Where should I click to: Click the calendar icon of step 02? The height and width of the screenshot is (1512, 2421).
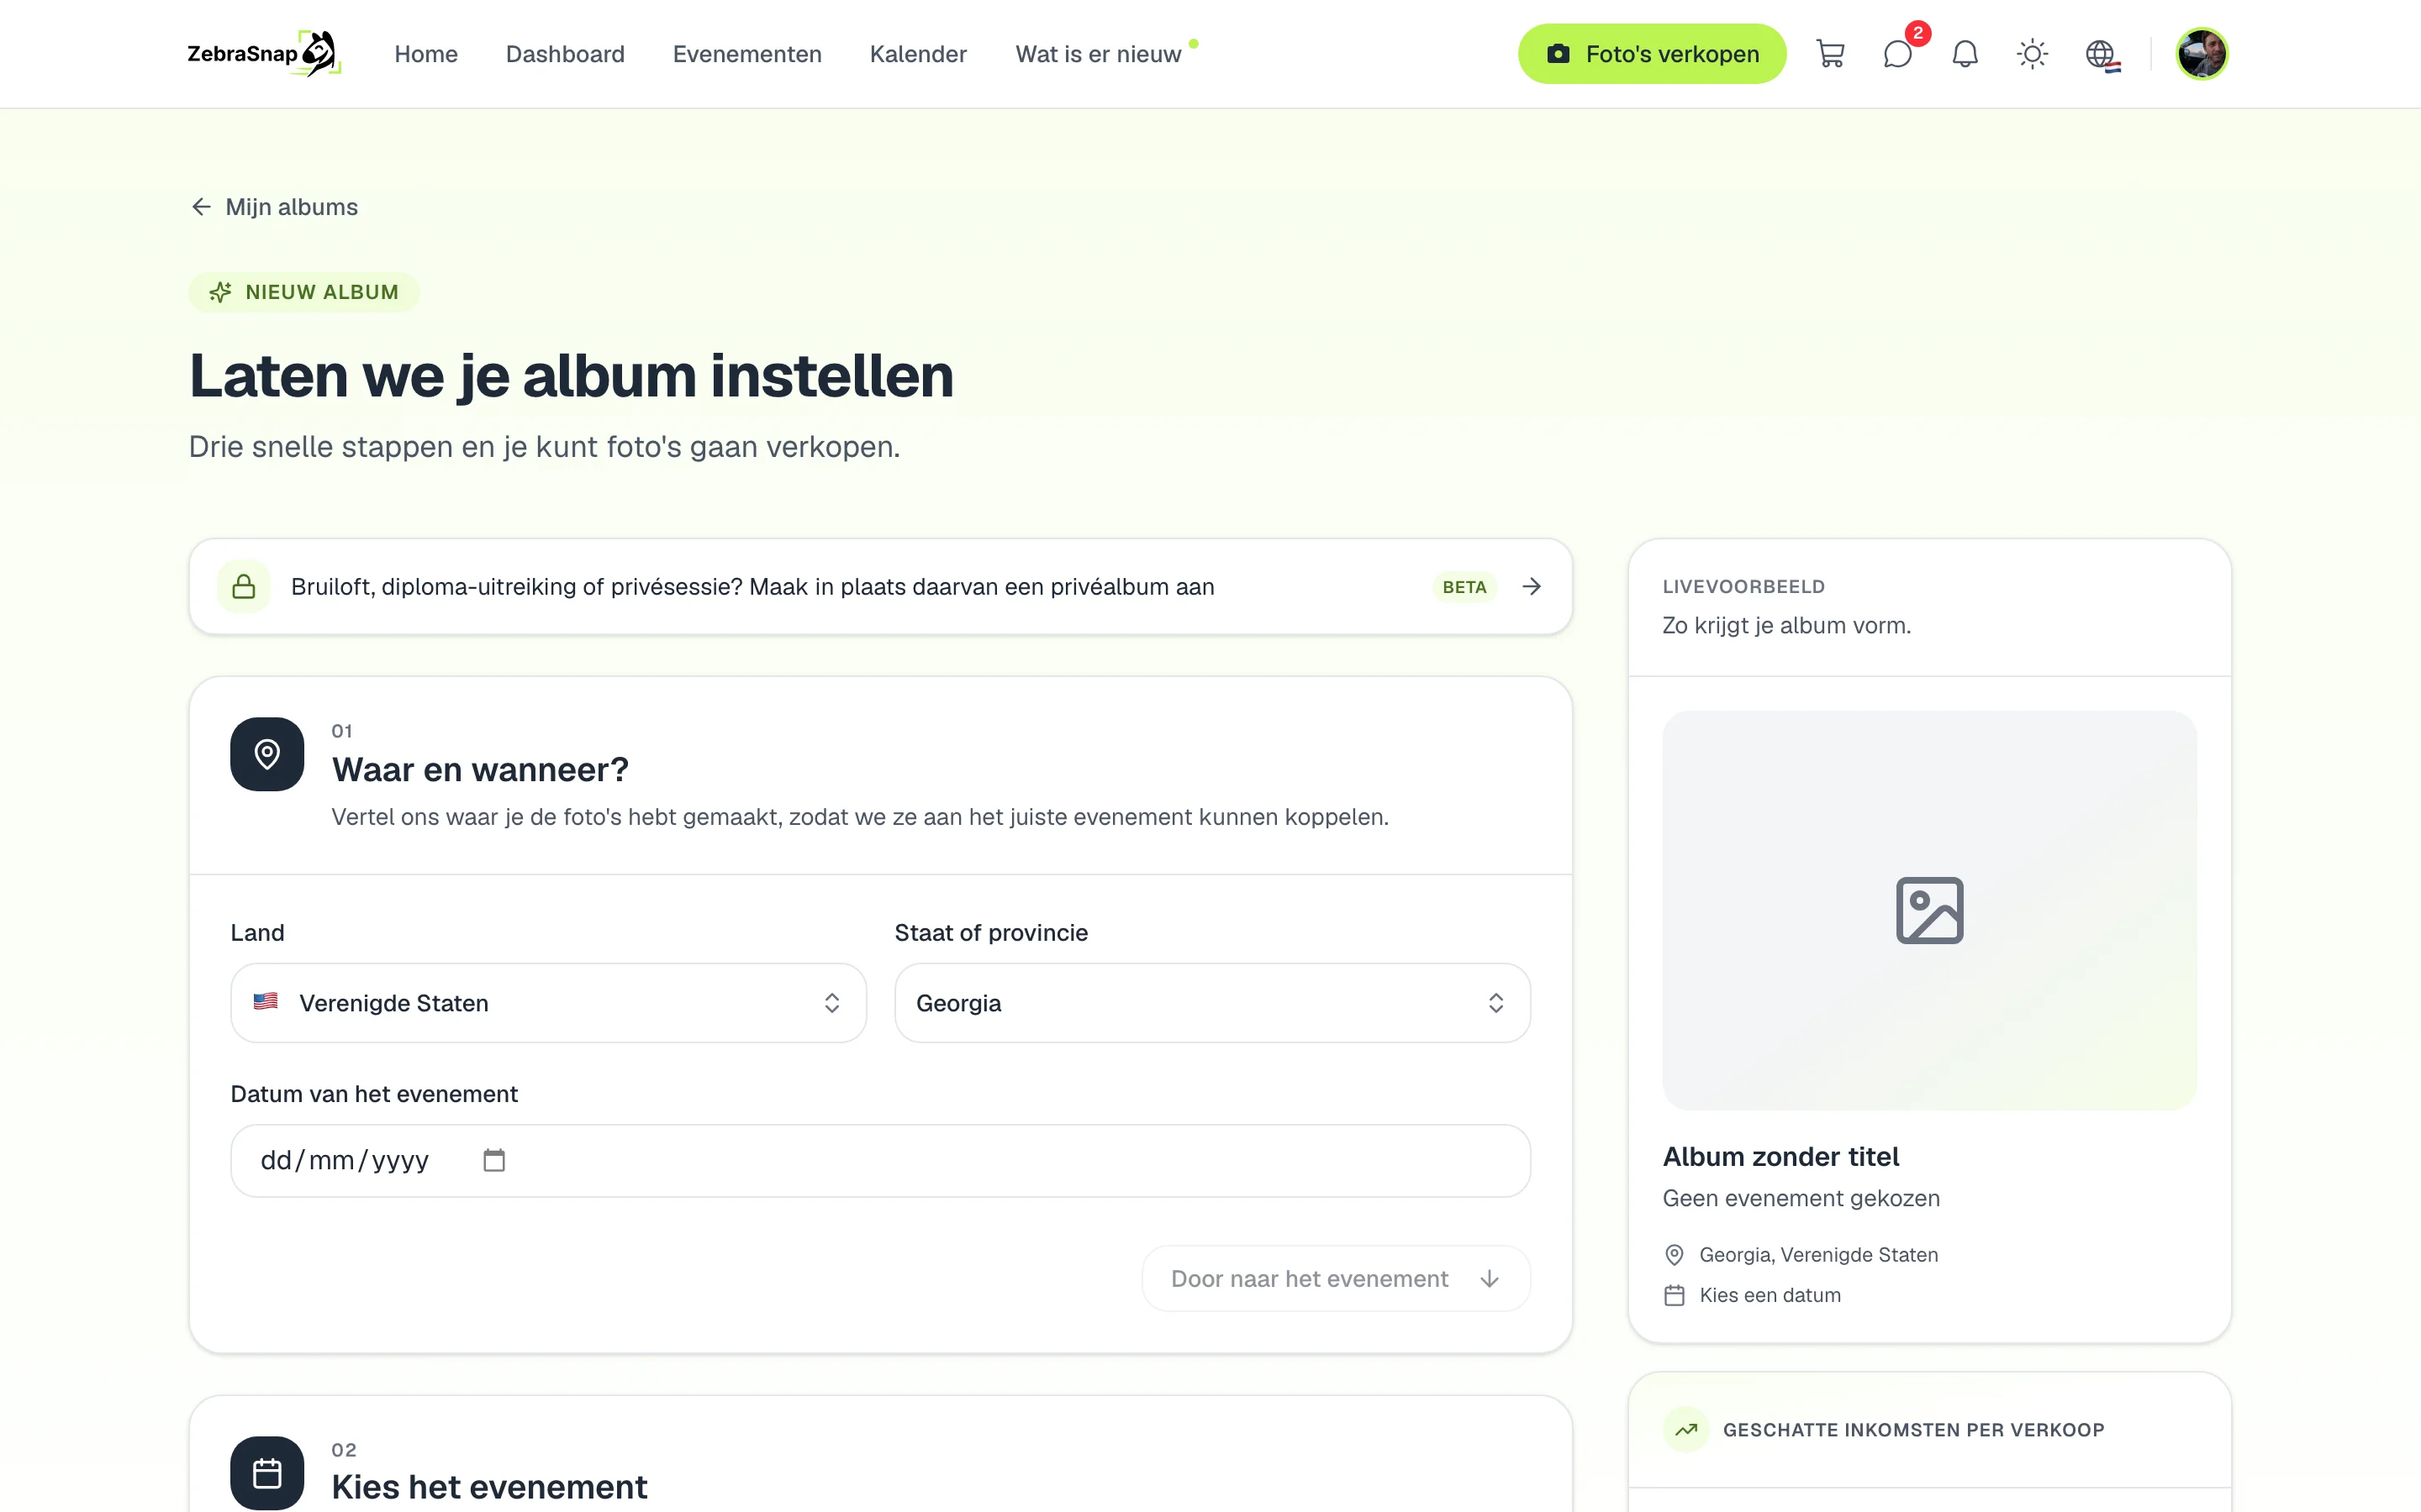(267, 1473)
